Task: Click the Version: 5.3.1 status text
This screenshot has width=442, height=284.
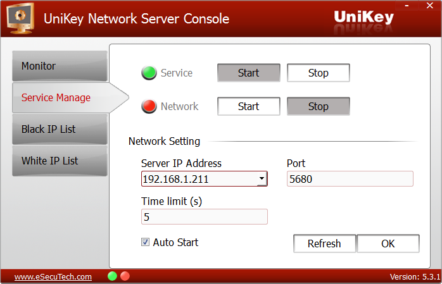Action: click(415, 277)
